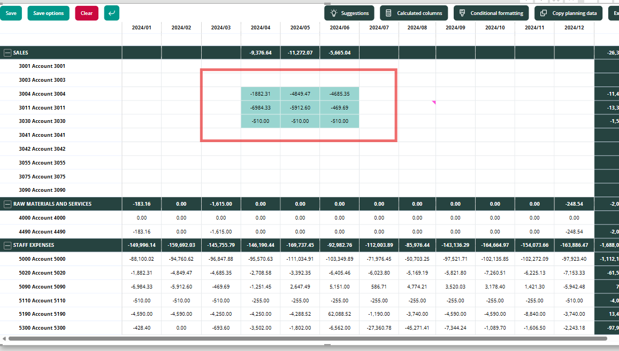Click the highlighted -6984.33 cell for Account 3011

tap(261, 107)
